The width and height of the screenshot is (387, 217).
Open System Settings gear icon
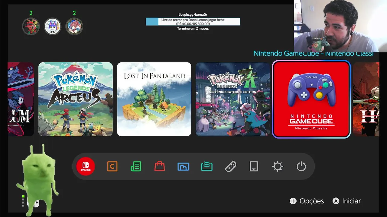pos(278,166)
